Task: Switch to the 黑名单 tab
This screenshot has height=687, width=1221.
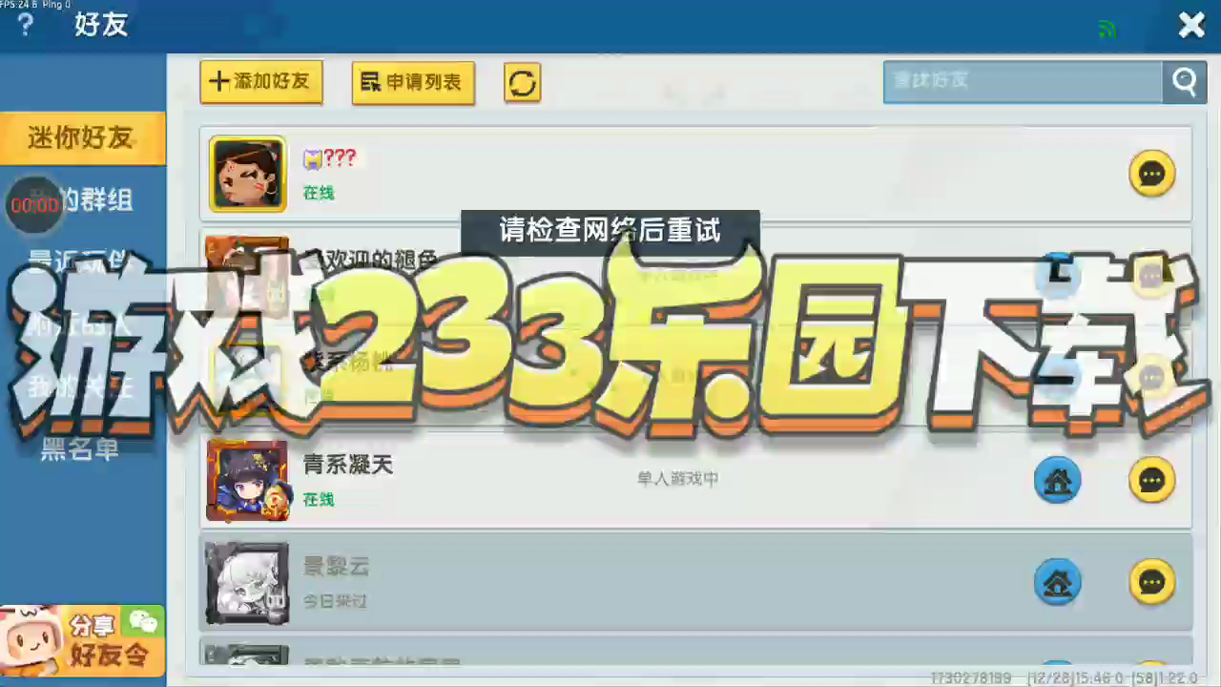Action: click(80, 449)
